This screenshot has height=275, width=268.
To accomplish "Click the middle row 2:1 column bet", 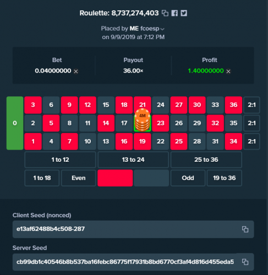I will [x=251, y=123].
